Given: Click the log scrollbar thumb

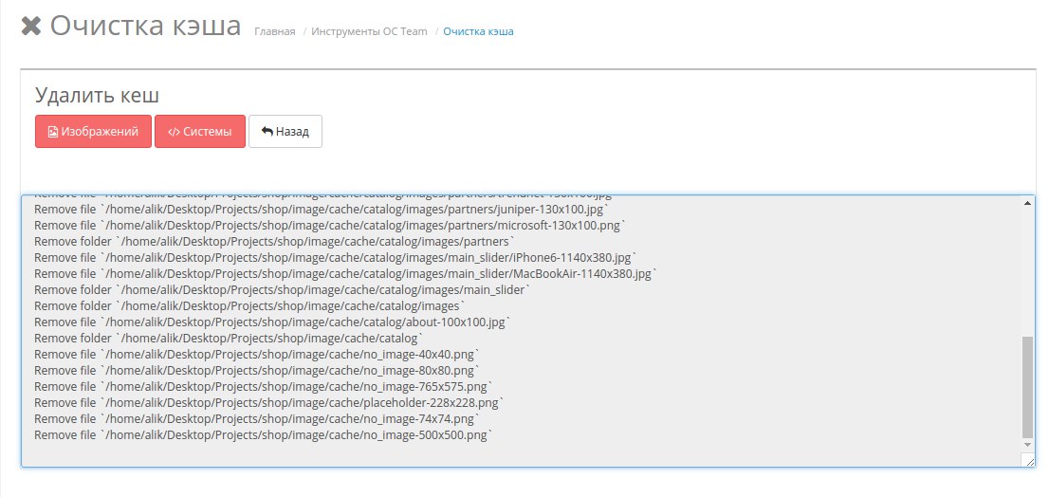Looking at the screenshot, I should point(1027,387).
